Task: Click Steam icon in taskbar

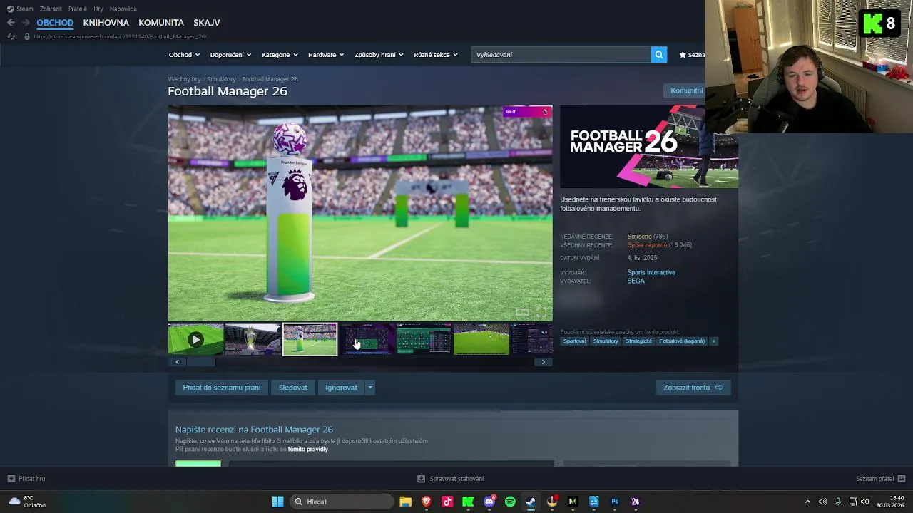Action: pyautogui.click(x=531, y=502)
